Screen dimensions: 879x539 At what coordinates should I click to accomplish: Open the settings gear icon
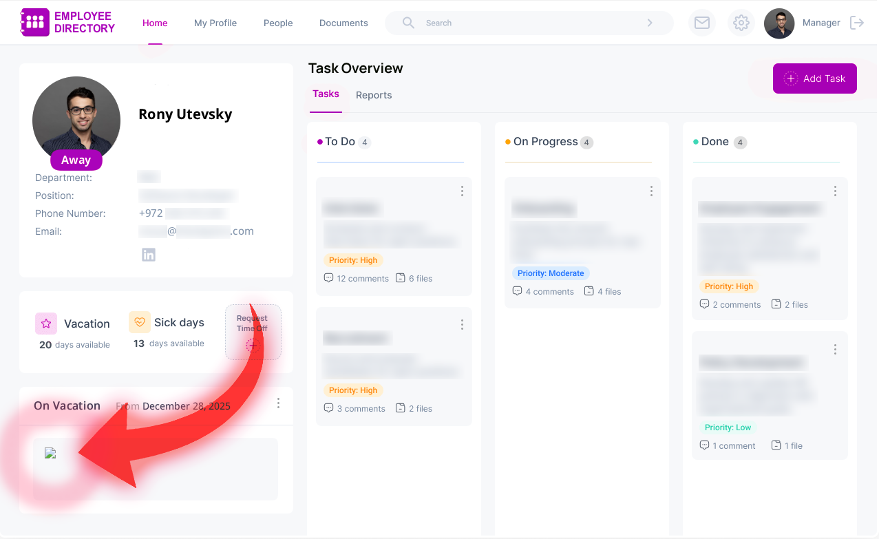741,23
